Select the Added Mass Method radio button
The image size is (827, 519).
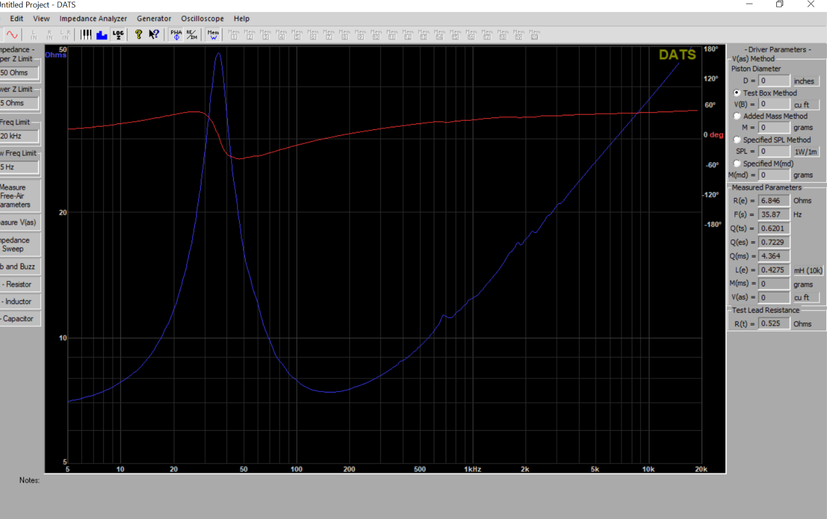(737, 116)
